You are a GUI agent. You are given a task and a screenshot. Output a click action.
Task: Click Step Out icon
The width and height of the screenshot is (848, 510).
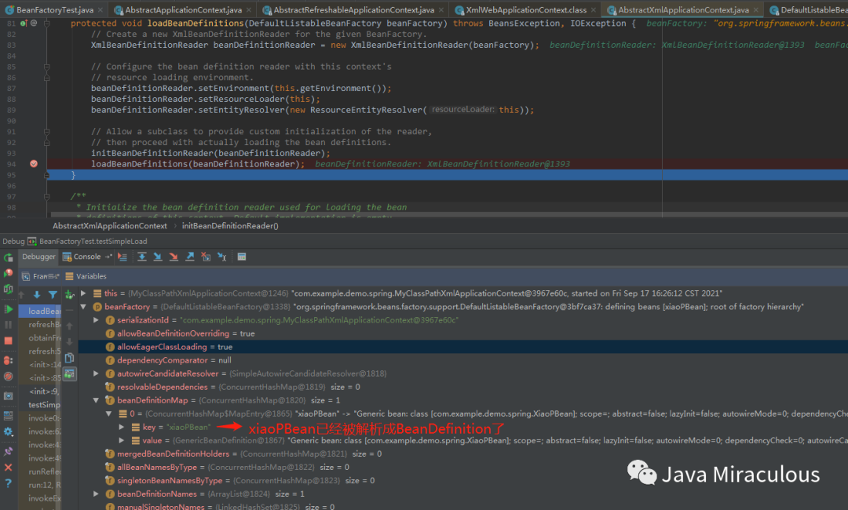(x=190, y=257)
